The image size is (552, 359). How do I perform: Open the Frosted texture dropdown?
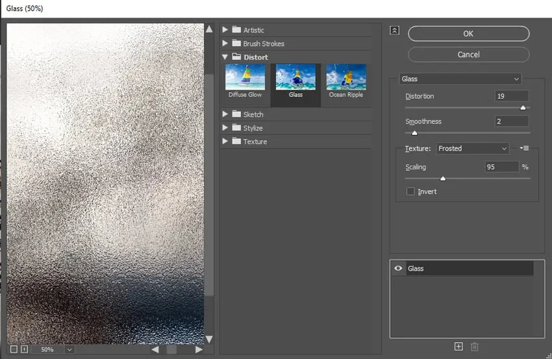point(472,149)
